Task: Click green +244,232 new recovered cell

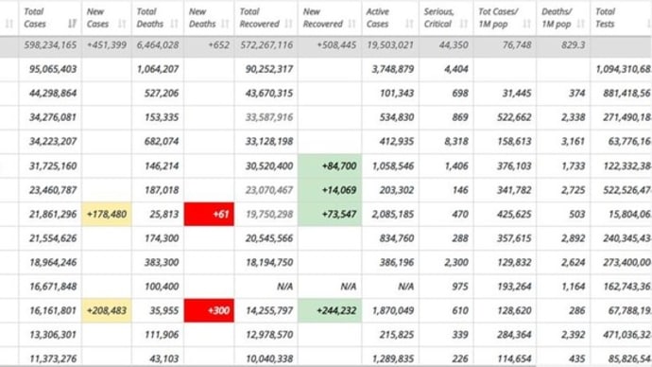Action: tap(330, 310)
